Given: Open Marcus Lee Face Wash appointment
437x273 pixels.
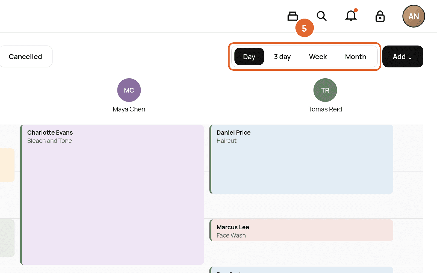Looking at the screenshot, I should coord(301,230).
